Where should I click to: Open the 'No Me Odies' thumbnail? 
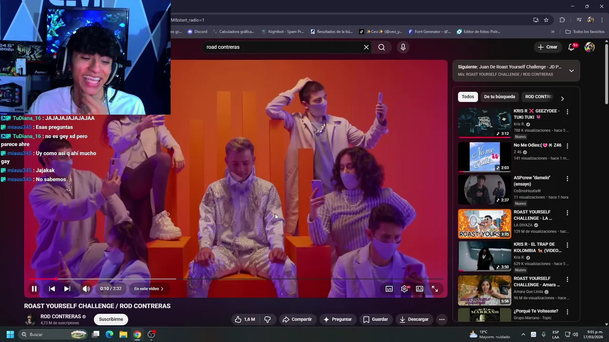click(x=484, y=157)
